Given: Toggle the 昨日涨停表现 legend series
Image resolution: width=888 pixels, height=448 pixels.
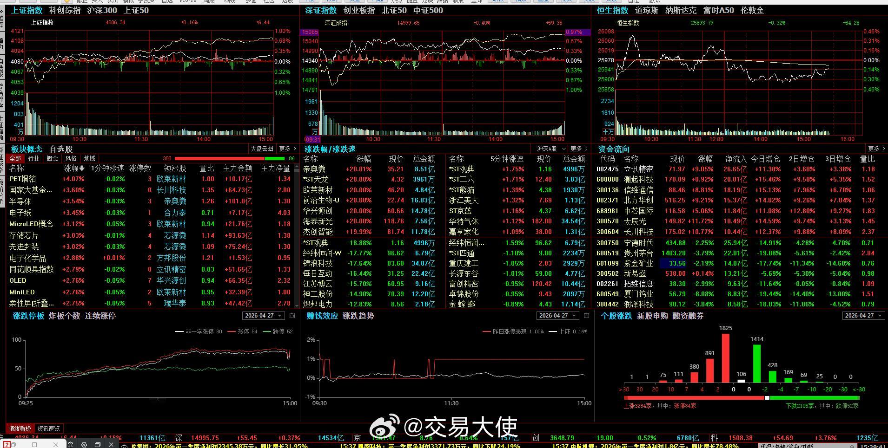Looking at the screenshot, I should [x=513, y=331].
